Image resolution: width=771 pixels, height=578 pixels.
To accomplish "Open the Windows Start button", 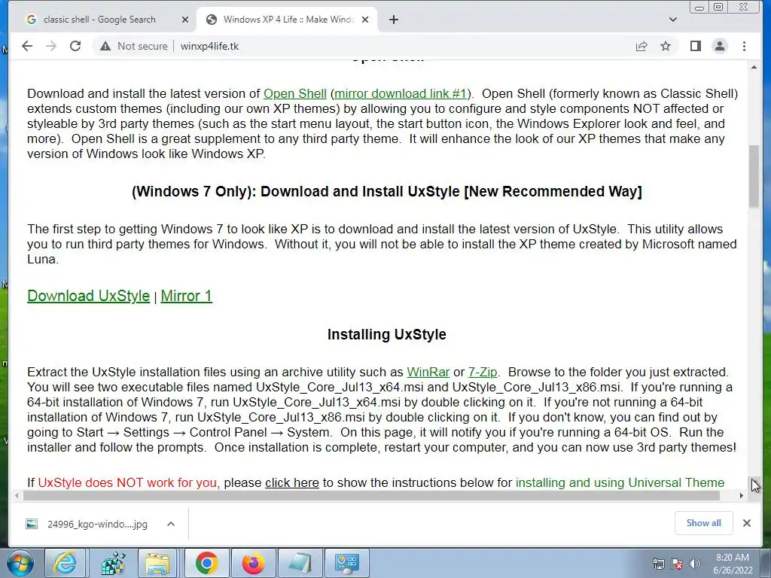I will pyautogui.click(x=20, y=563).
